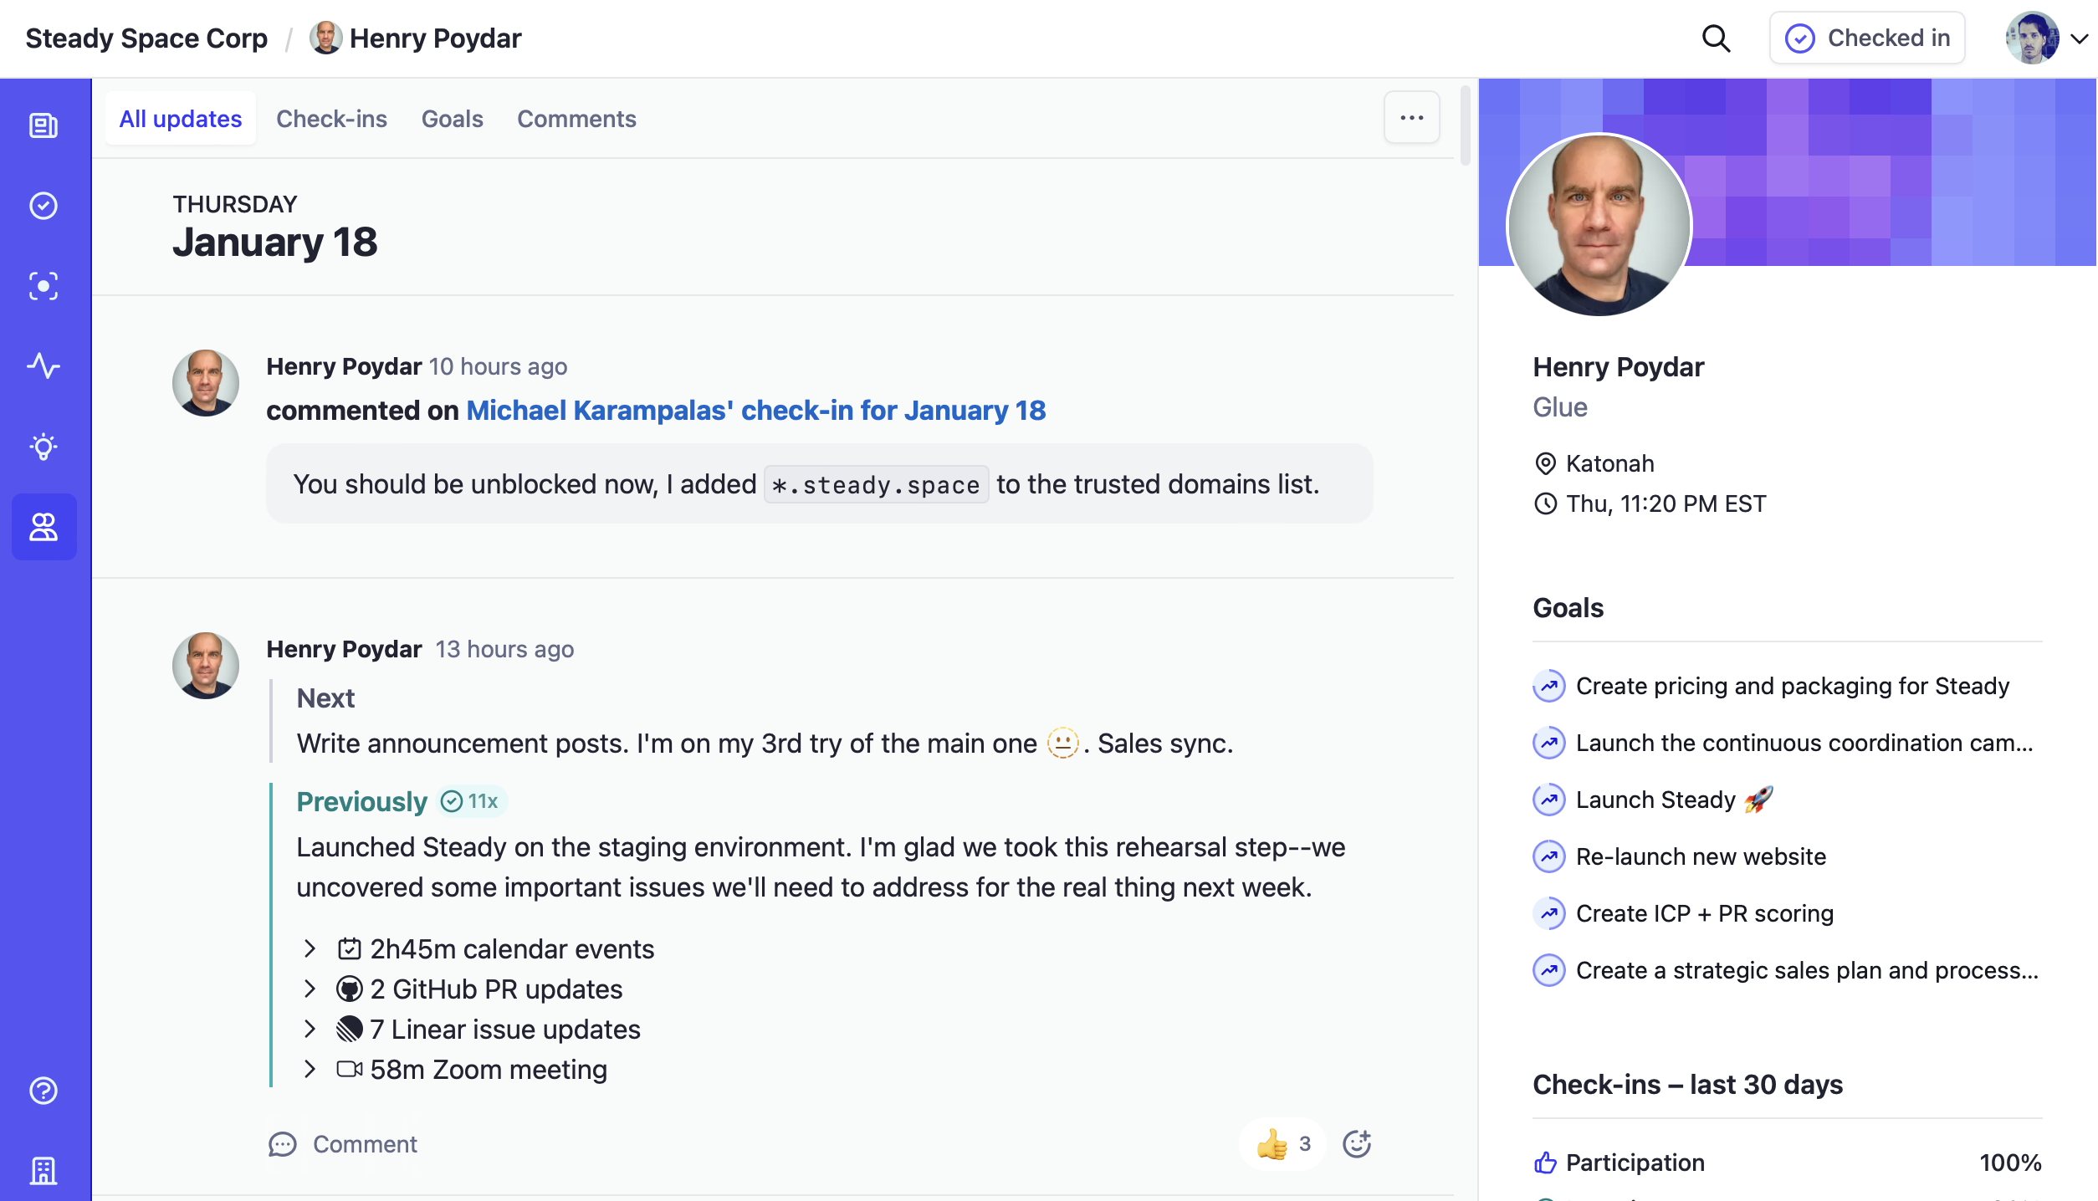The width and height of the screenshot is (2098, 1201).
Task: Click the search icon in top bar
Action: [x=1717, y=38]
